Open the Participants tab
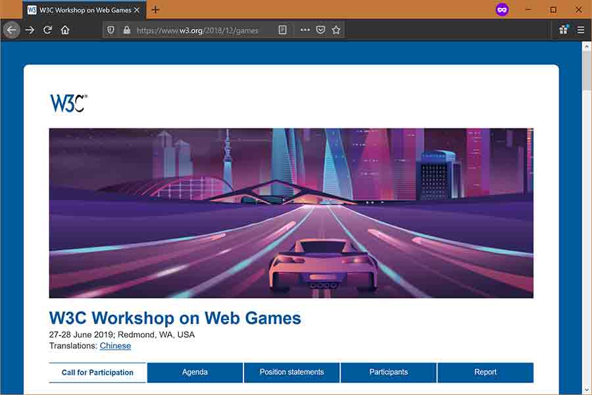 click(389, 373)
